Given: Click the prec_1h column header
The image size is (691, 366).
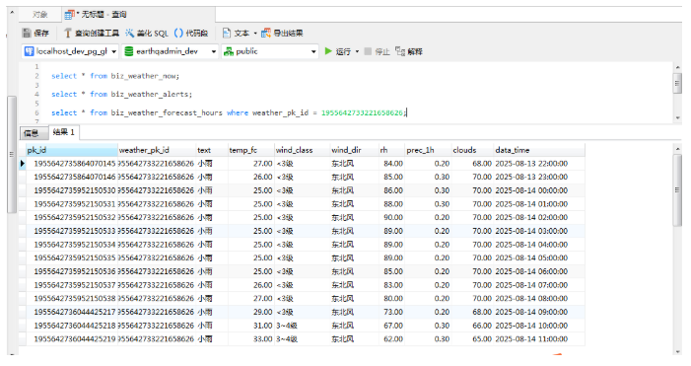Looking at the screenshot, I should pos(428,150).
